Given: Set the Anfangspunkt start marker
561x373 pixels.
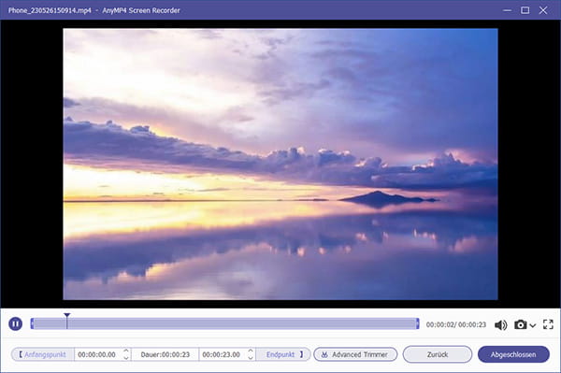Looking at the screenshot, I should coord(43,354).
